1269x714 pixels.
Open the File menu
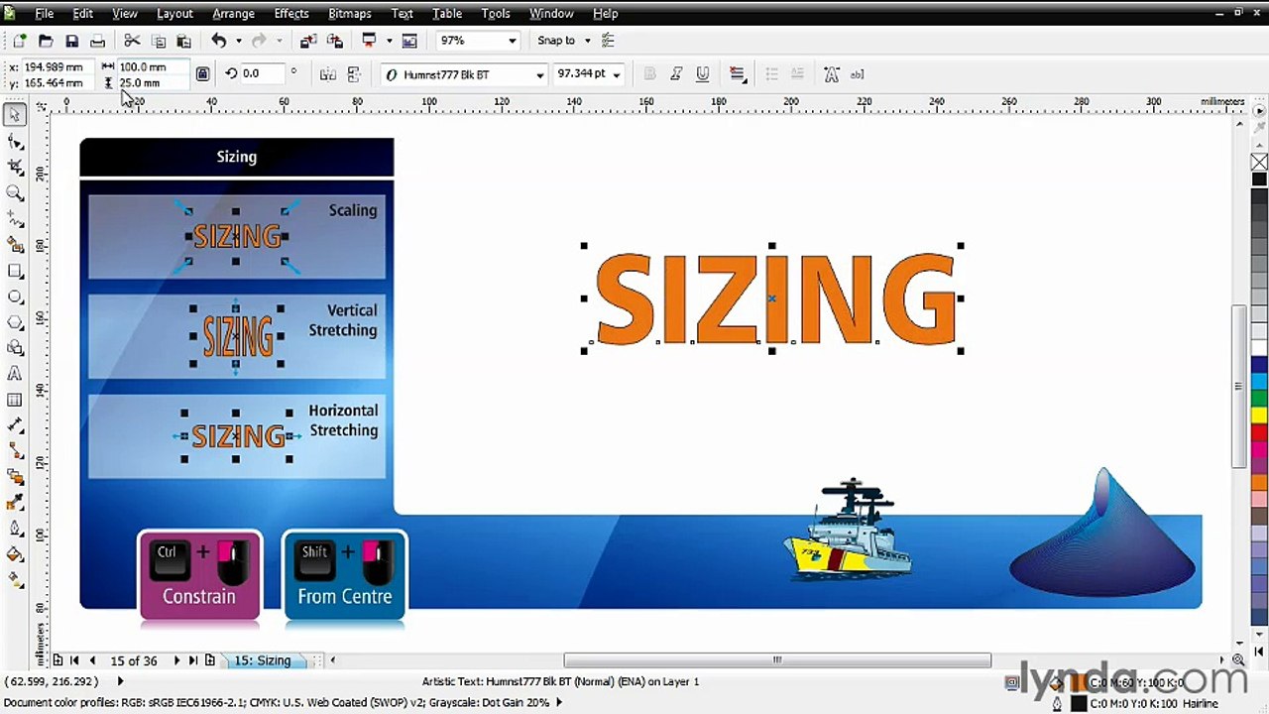point(45,13)
